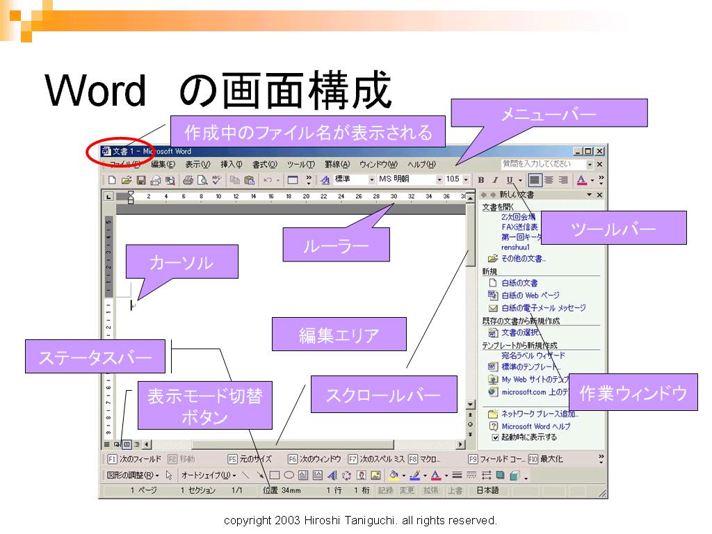Open the ツール(T) menu
This screenshot has height=534, width=712.
(300, 164)
